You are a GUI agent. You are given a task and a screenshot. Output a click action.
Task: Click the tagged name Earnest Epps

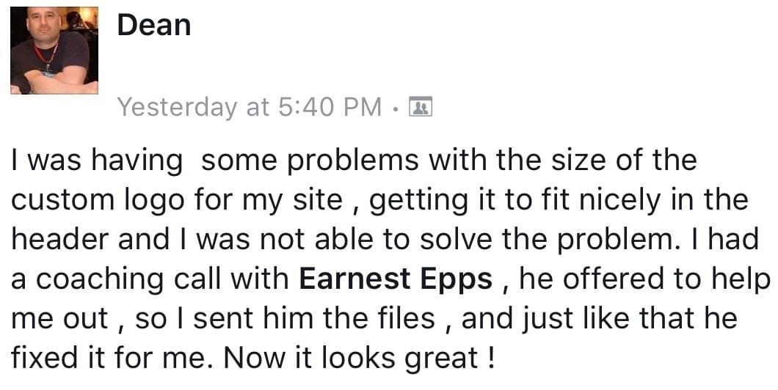tap(396, 279)
